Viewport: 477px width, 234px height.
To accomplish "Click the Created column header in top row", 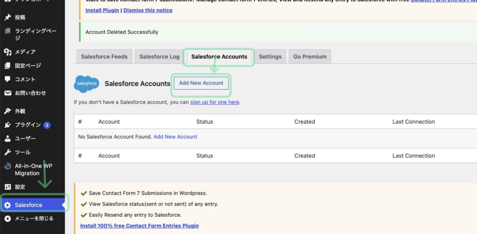I will click(305, 122).
